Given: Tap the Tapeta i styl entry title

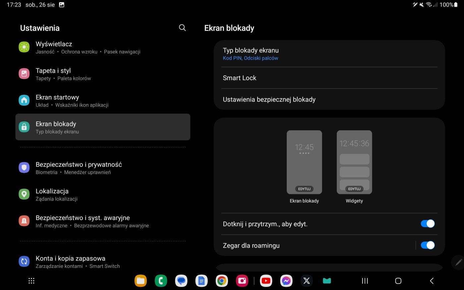Looking at the screenshot, I should tap(53, 71).
